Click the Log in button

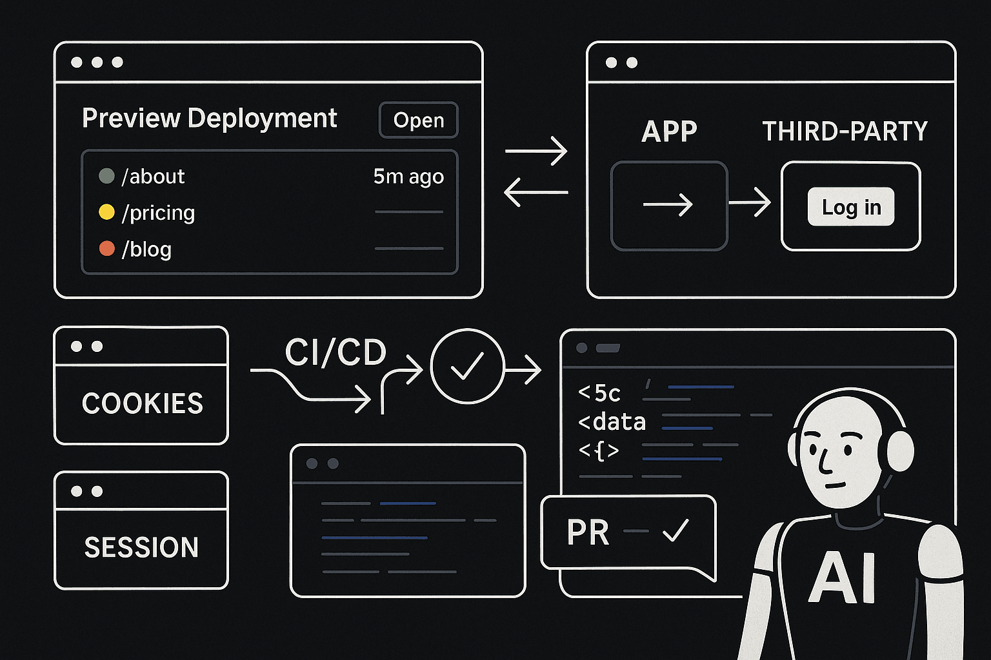coord(851,207)
